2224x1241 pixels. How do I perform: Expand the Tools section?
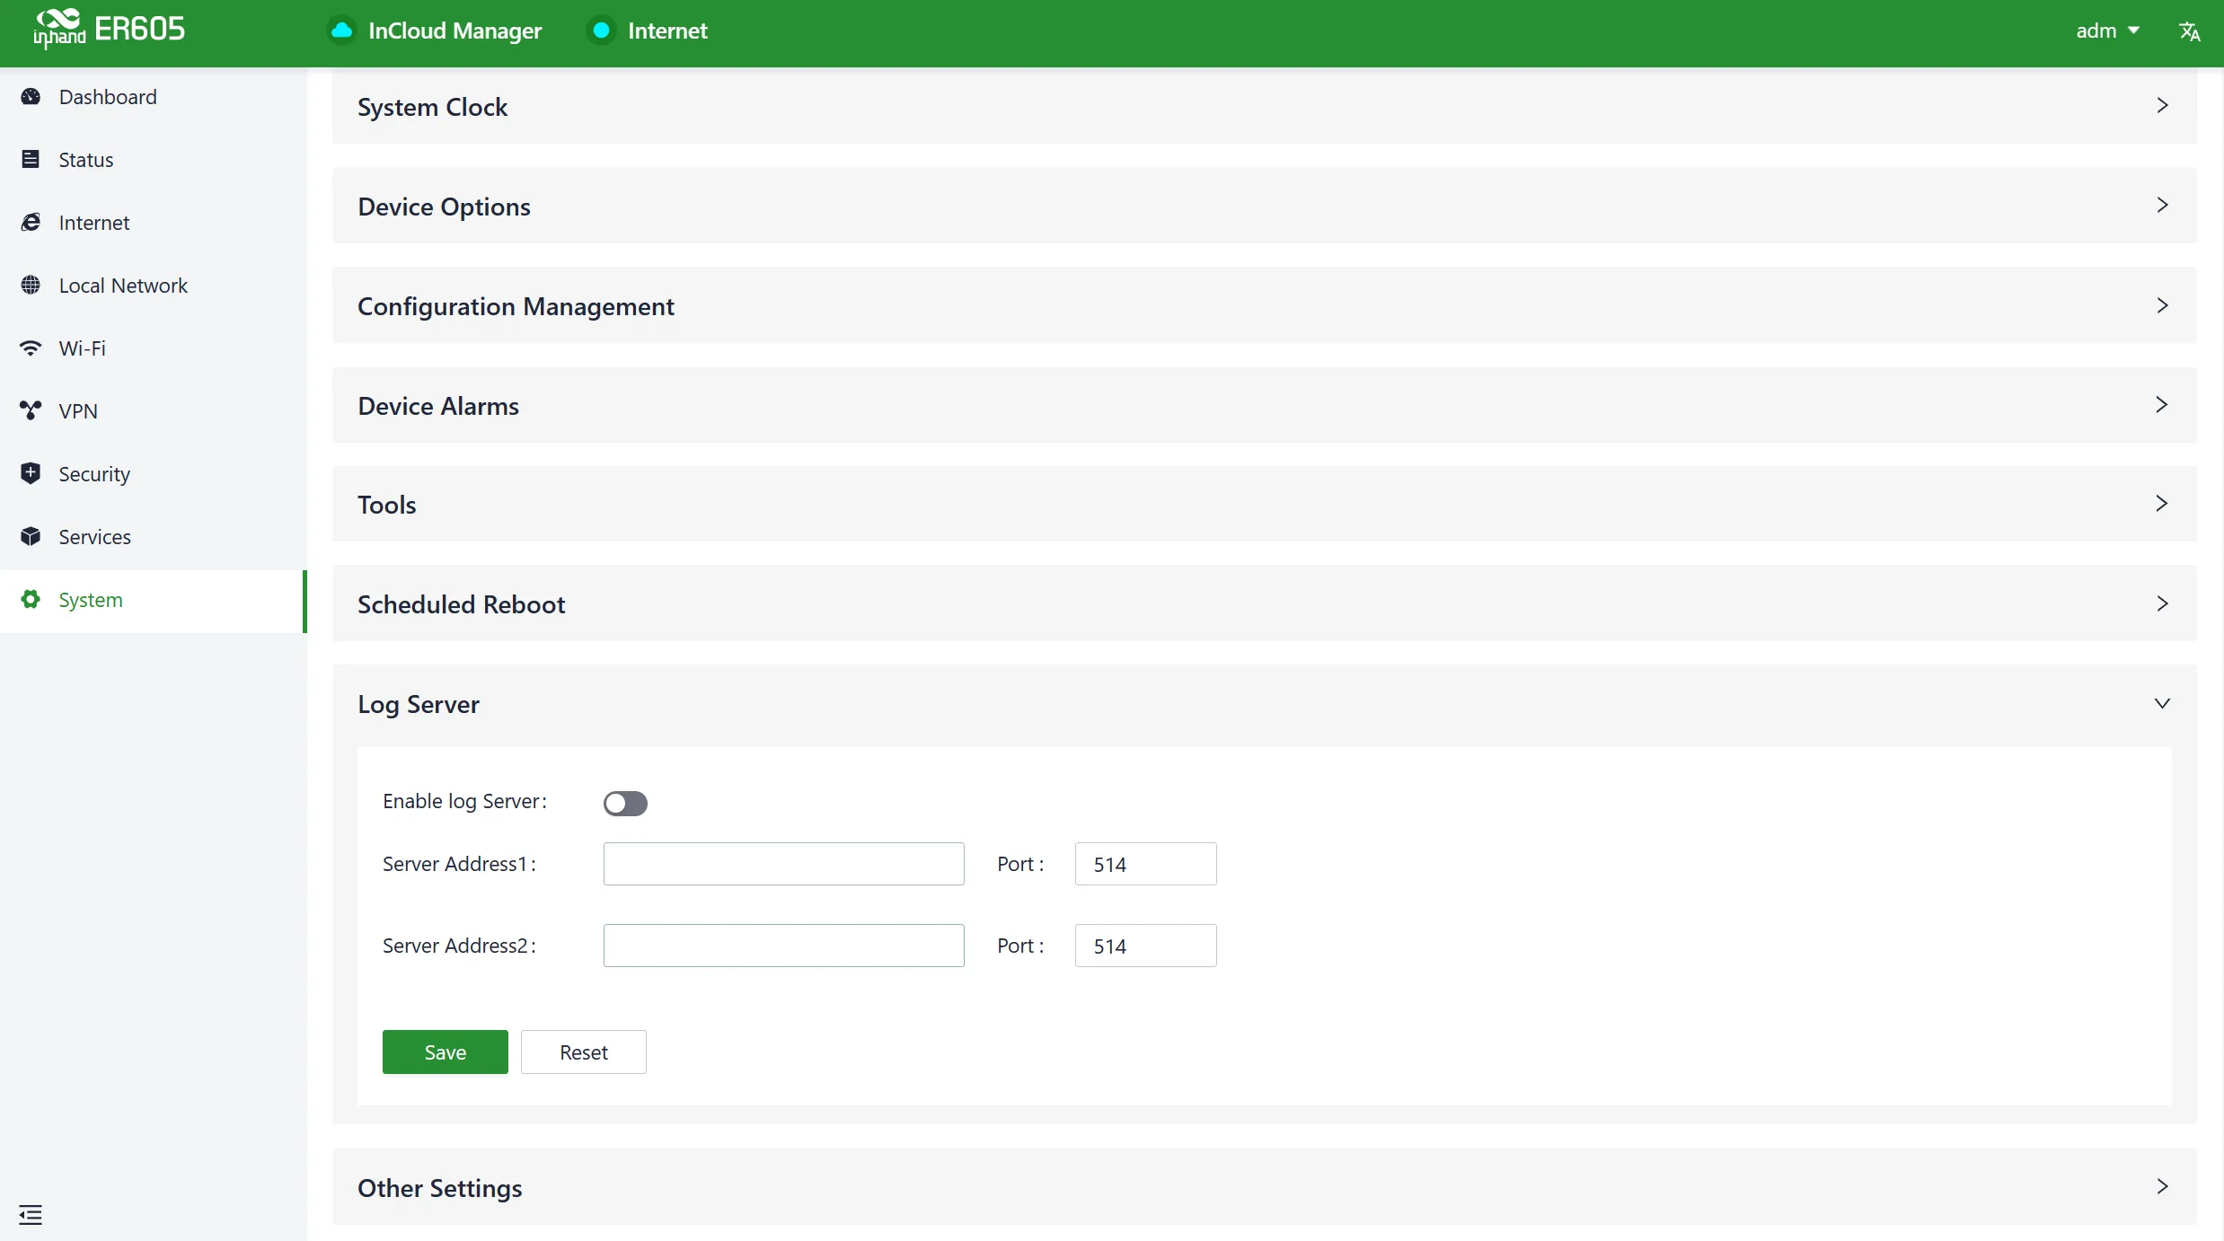tap(1264, 504)
